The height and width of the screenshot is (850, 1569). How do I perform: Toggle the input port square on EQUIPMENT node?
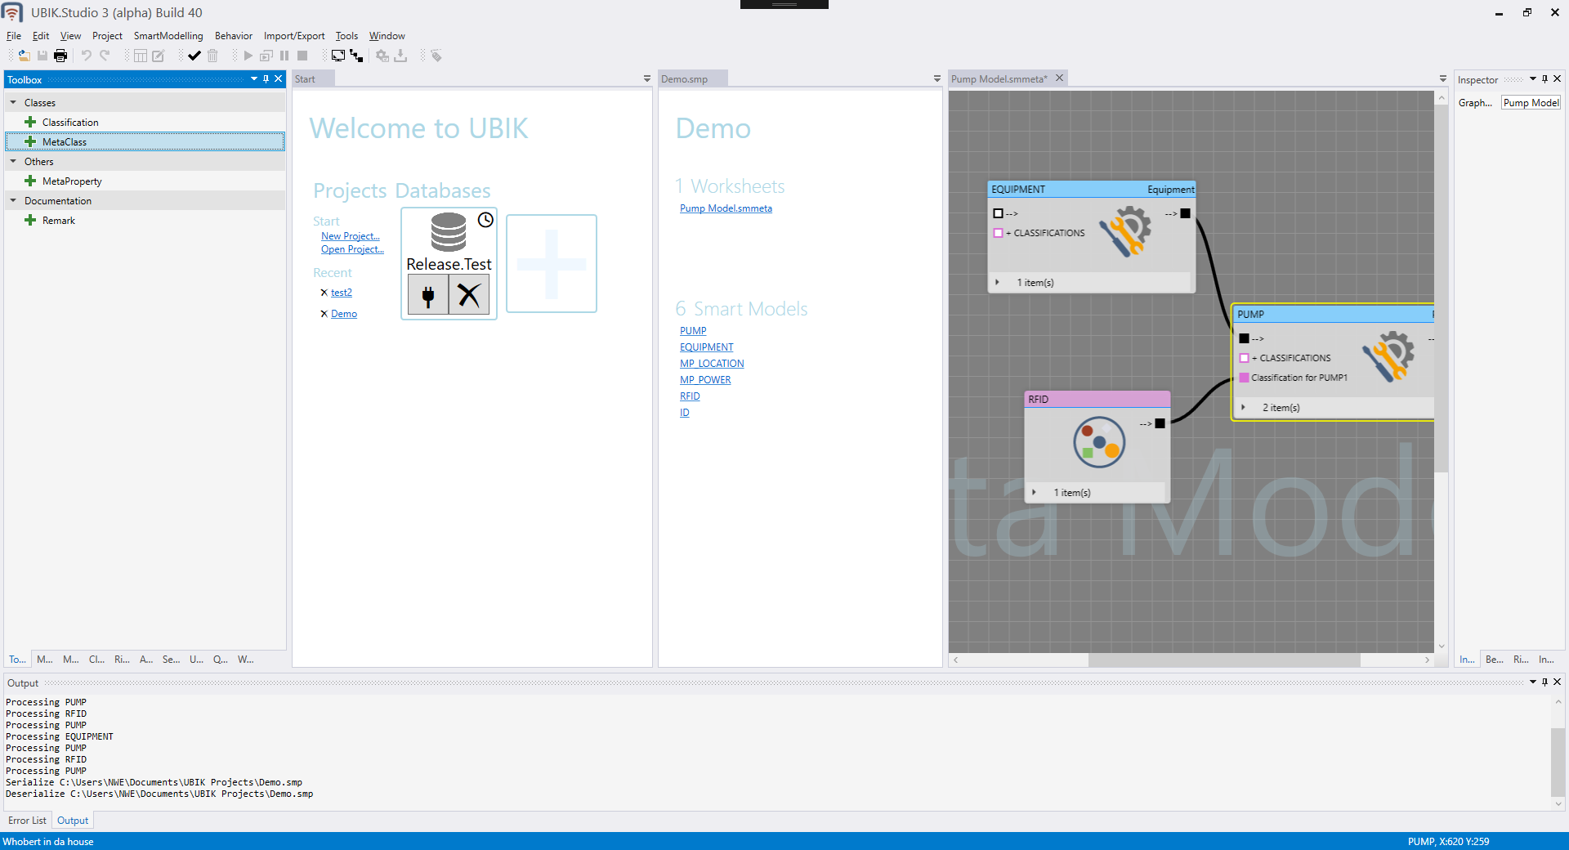[x=998, y=213]
